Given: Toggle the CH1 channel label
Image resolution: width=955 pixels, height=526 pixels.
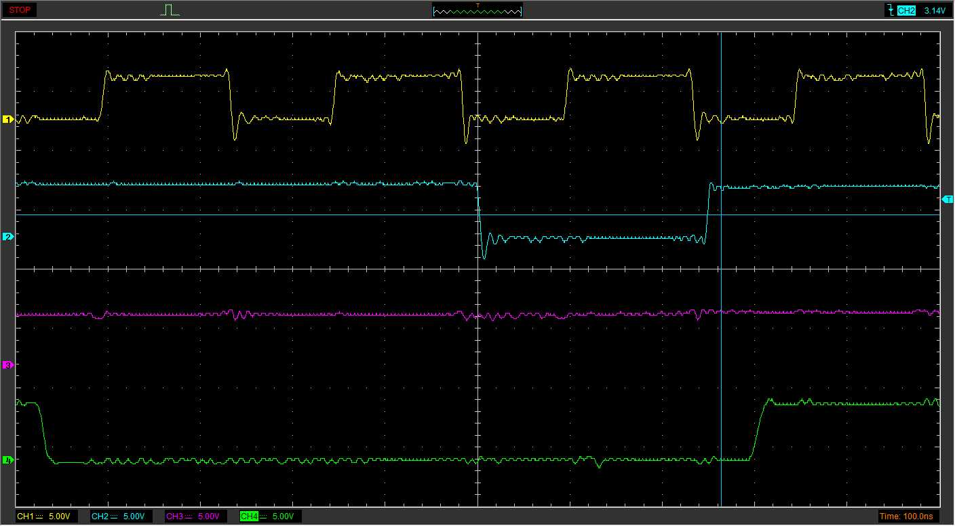Looking at the screenshot, I should coord(25,516).
